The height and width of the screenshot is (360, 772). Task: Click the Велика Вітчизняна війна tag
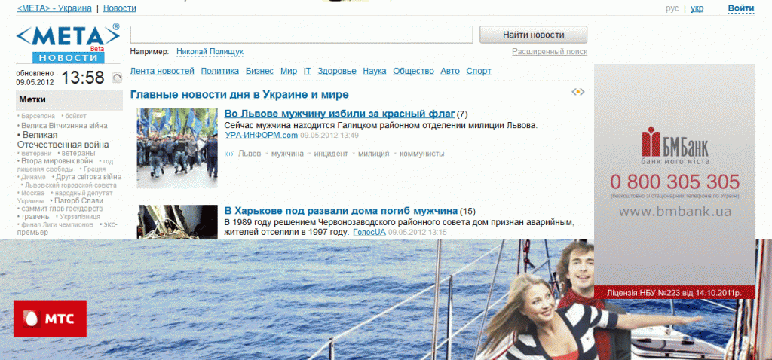point(64,126)
